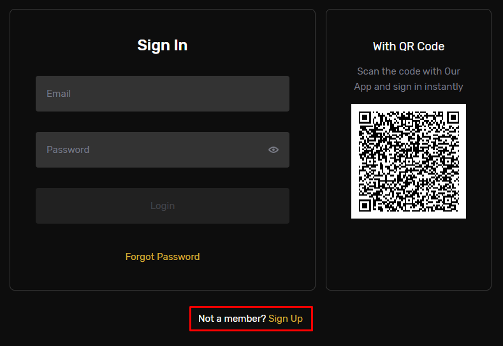Click the "Not a member?" text
Screen dimensions: 503x346
click(x=232, y=319)
